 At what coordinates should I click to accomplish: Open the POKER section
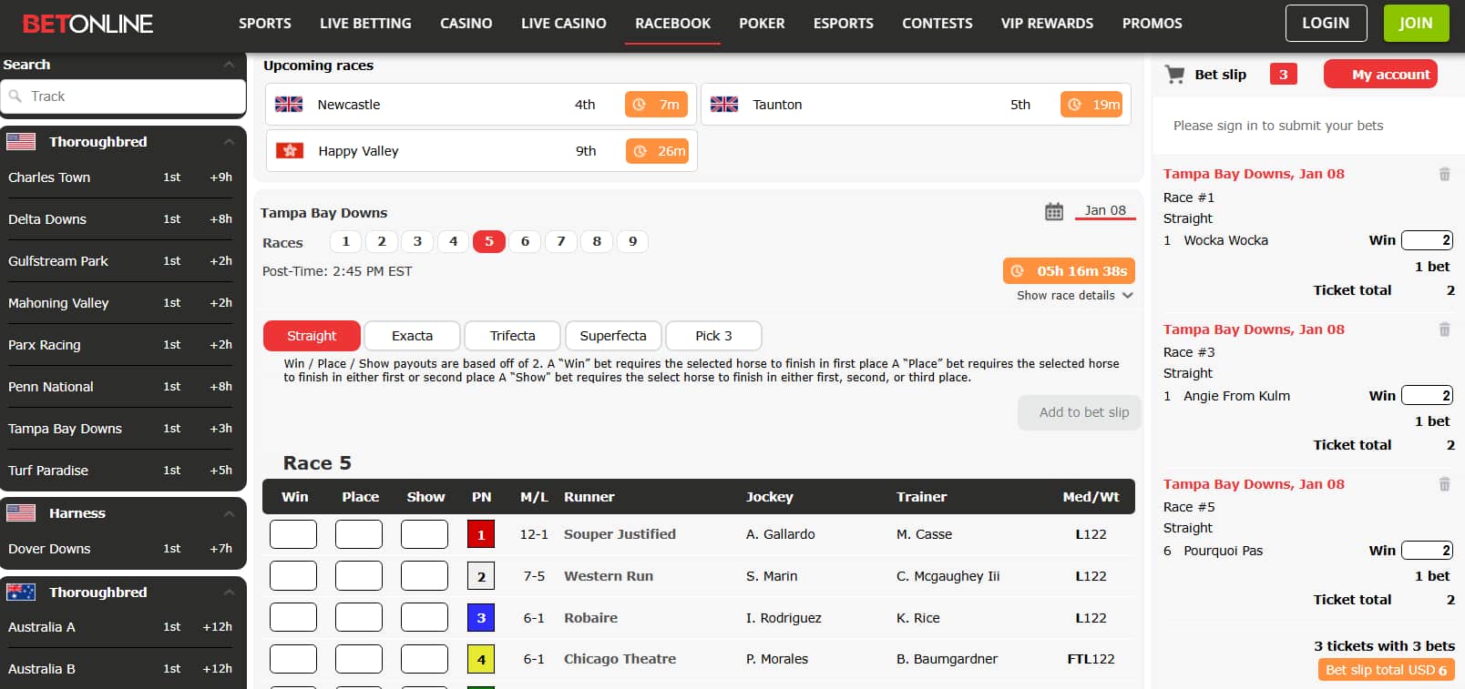(762, 24)
